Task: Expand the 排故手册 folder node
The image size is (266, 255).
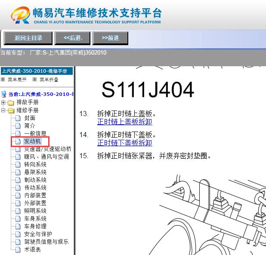Action: [x=3, y=102]
